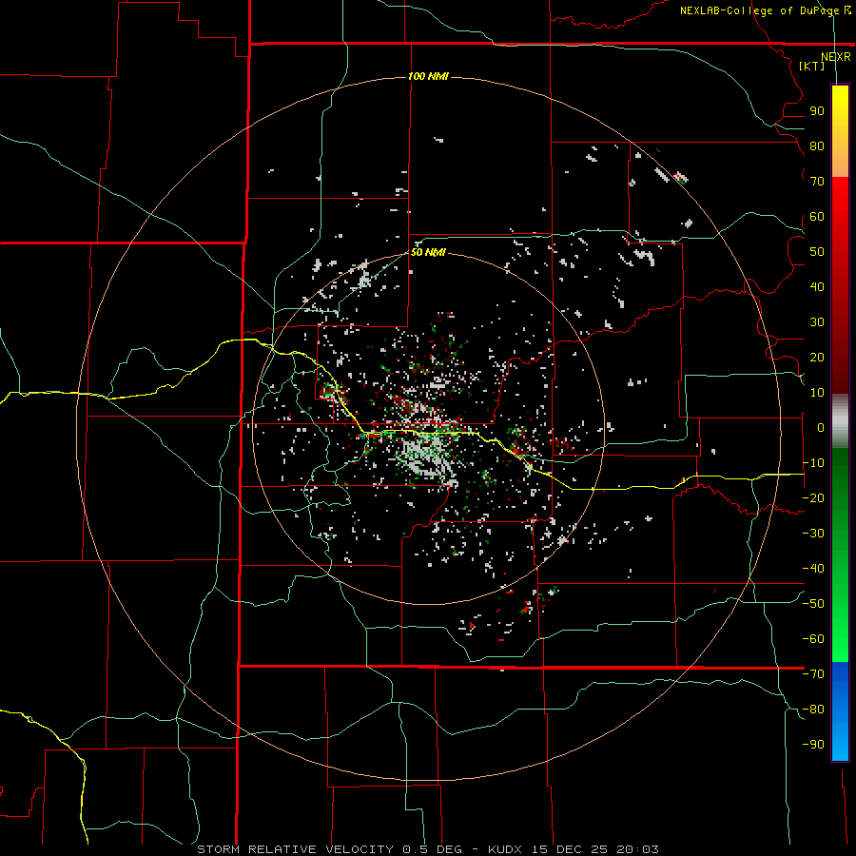Click the STORM RELATIVE VELOCITY product title
Viewport: 856px width, 856px height.
(295, 849)
